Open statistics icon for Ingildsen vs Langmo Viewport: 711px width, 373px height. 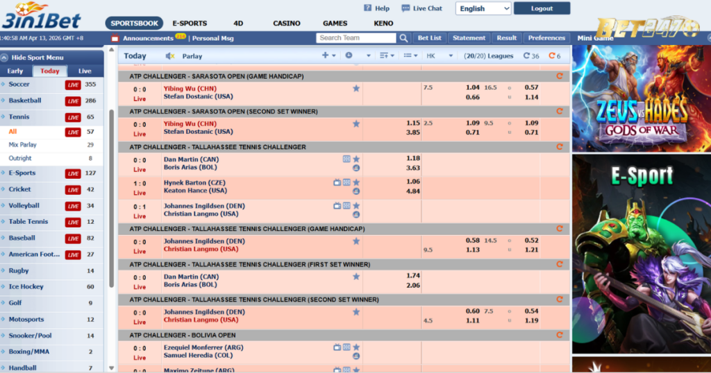point(356,214)
